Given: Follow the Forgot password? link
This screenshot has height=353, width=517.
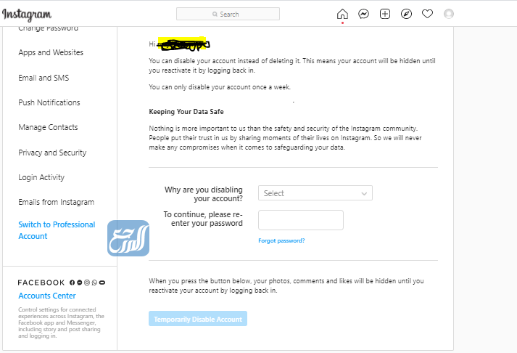Looking at the screenshot, I should tap(281, 240).
